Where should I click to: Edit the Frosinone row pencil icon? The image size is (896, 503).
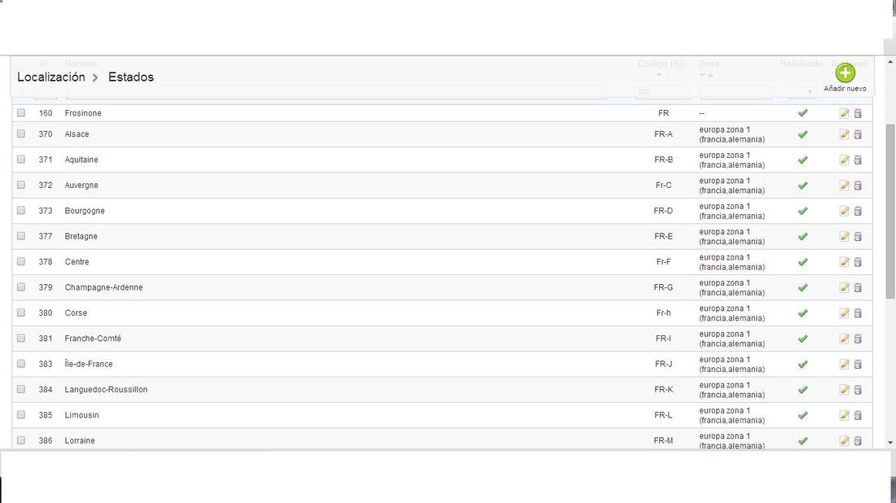[x=844, y=113]
